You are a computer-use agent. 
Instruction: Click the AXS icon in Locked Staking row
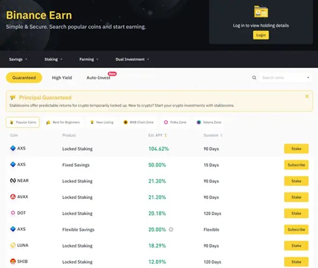point(13,148)
